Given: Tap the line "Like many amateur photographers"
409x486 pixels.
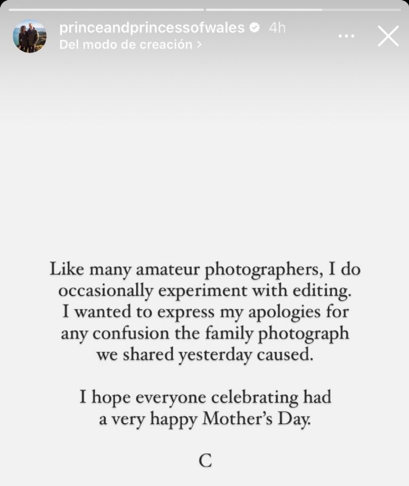Looking at the screenshot, I should pos(205,269).
